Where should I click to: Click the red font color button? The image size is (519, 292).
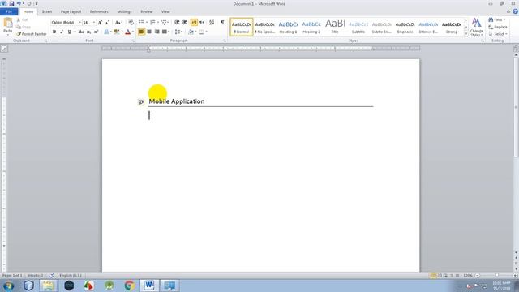pyautogui.click(x=128, y=32)
